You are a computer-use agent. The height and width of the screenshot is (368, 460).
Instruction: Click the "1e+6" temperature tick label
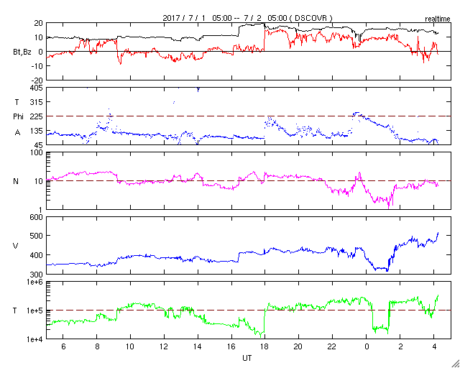[x=35, y=282]
